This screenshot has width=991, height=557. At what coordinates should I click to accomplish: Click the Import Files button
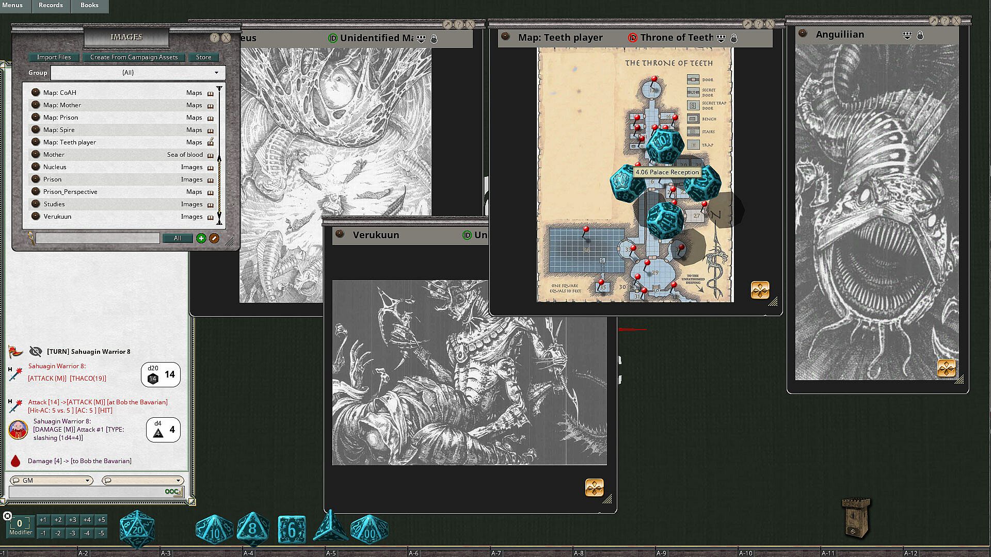click(54, 57)
